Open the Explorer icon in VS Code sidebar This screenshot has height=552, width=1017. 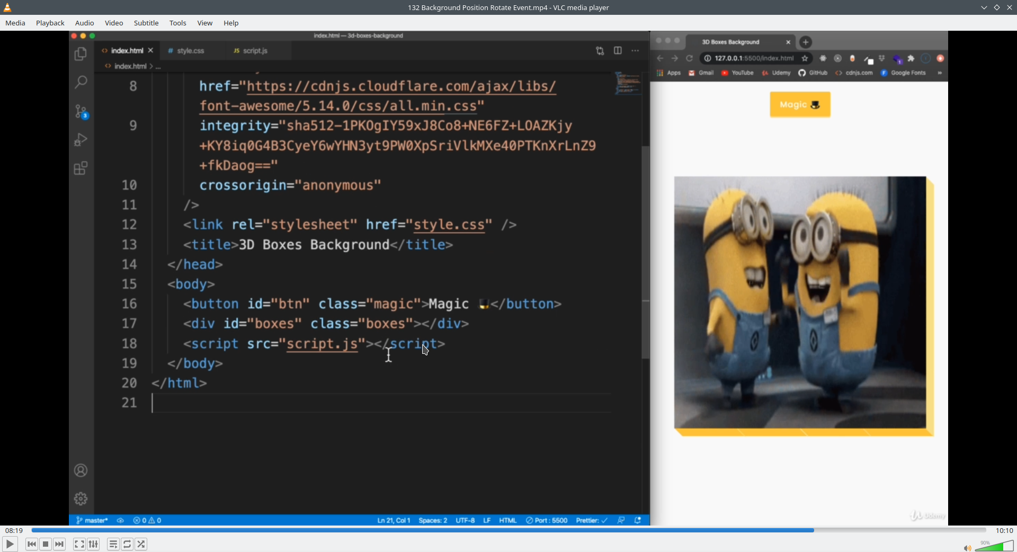pyautogui.click(x=81, y=54)
